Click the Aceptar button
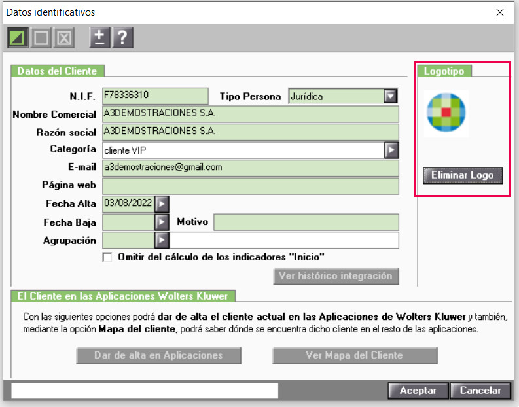Viewport: 519px width, 407px height. pos(418,391)
